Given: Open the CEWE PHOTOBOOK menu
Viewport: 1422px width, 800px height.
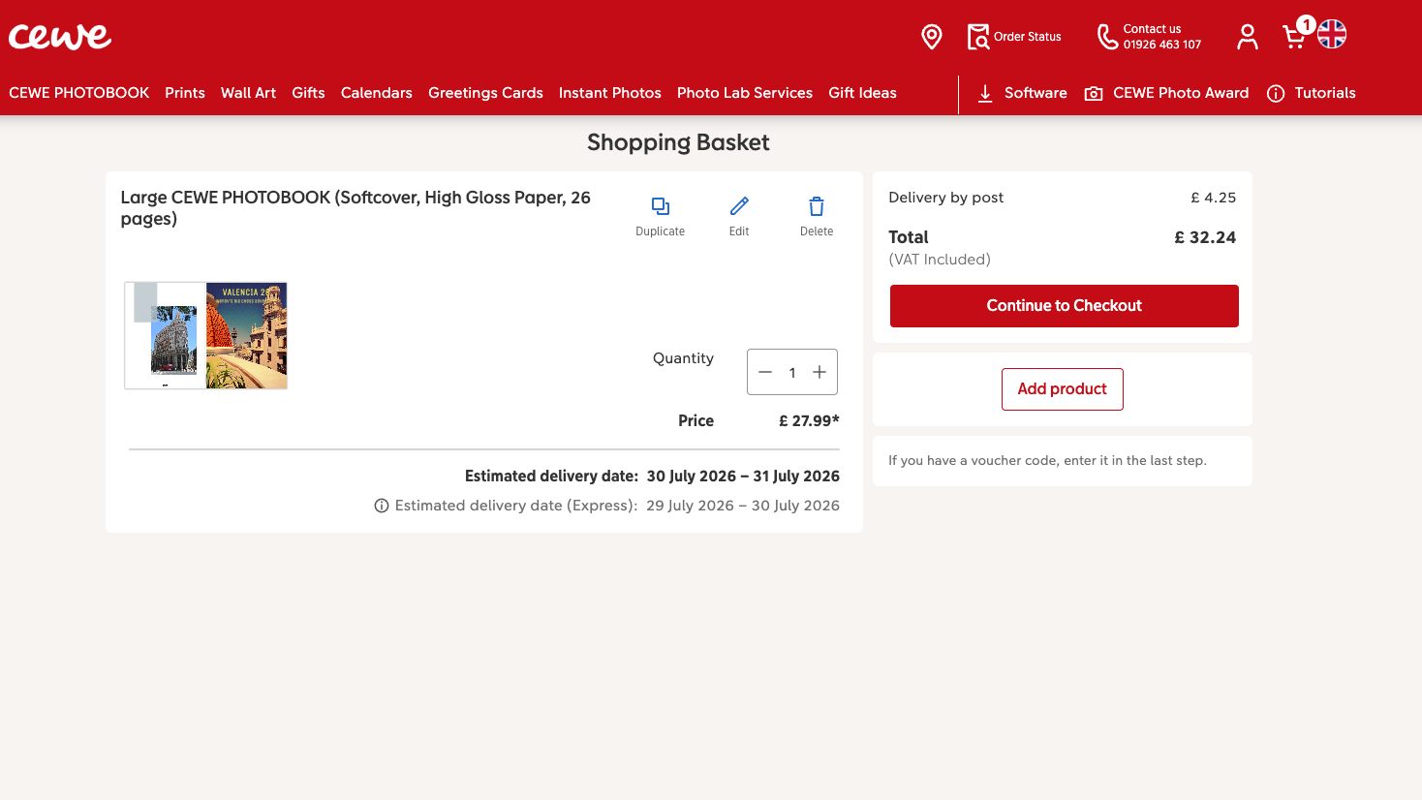Looking at the screenshot, I should [x=79, y=93].
